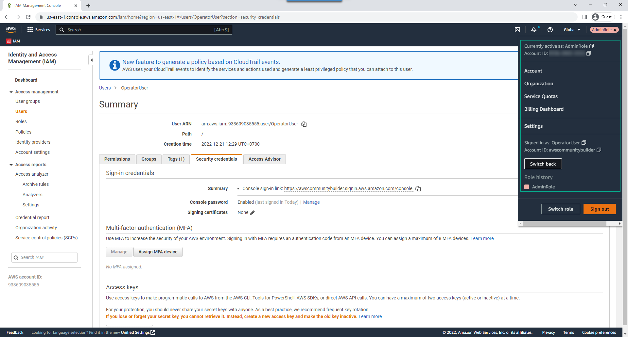This screenshot has width=628, height=337.
Task: Collapse the Access management section
Action: click(x=11, y=92)
